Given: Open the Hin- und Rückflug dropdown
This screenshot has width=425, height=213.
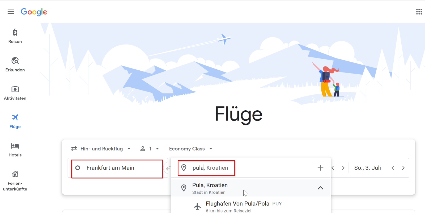Looking at the screenshot, I should pyautogui.click(x=101, y=149).
